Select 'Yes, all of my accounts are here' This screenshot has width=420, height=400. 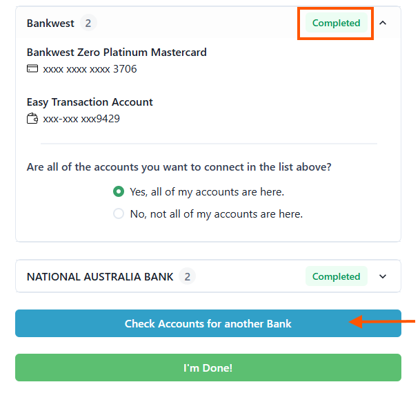(119, 192)
